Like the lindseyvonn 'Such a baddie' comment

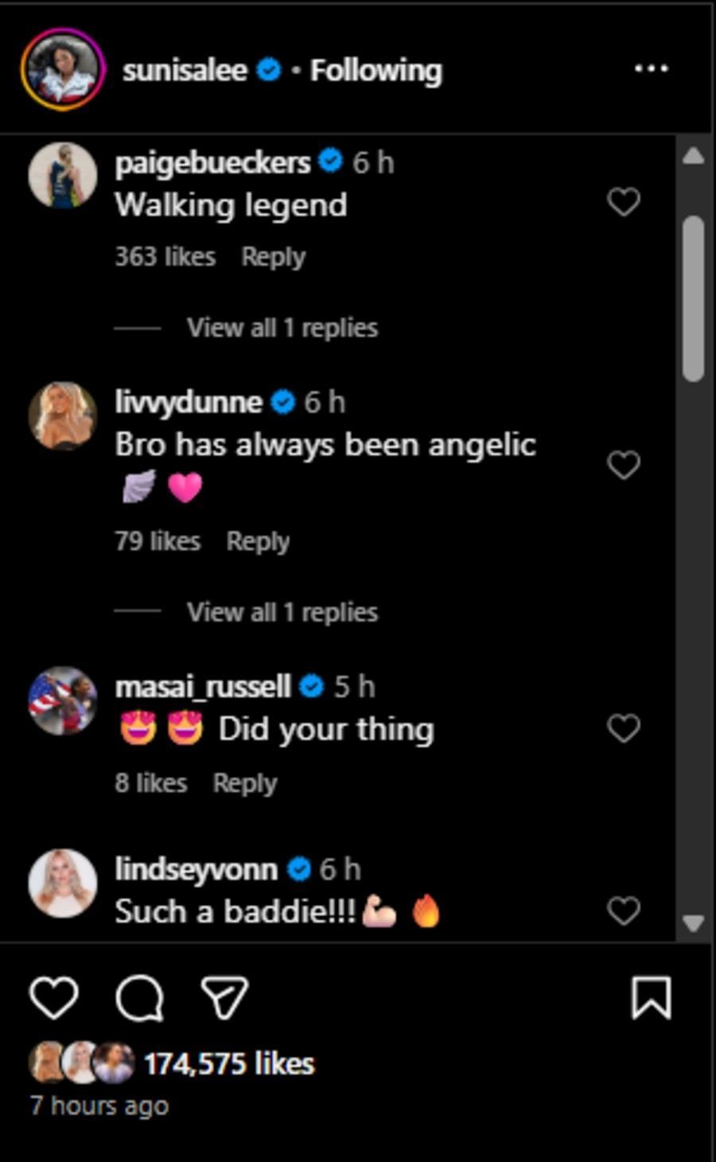click(x=624, y=910)
